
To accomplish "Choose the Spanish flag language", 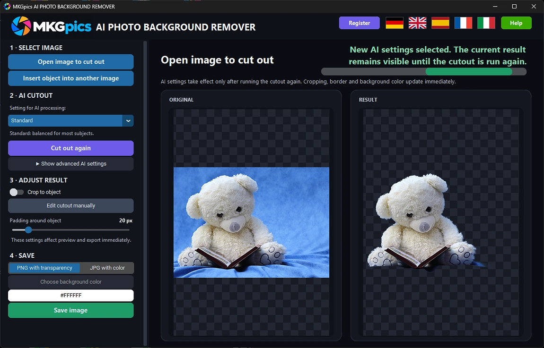I will coord(440,23).
